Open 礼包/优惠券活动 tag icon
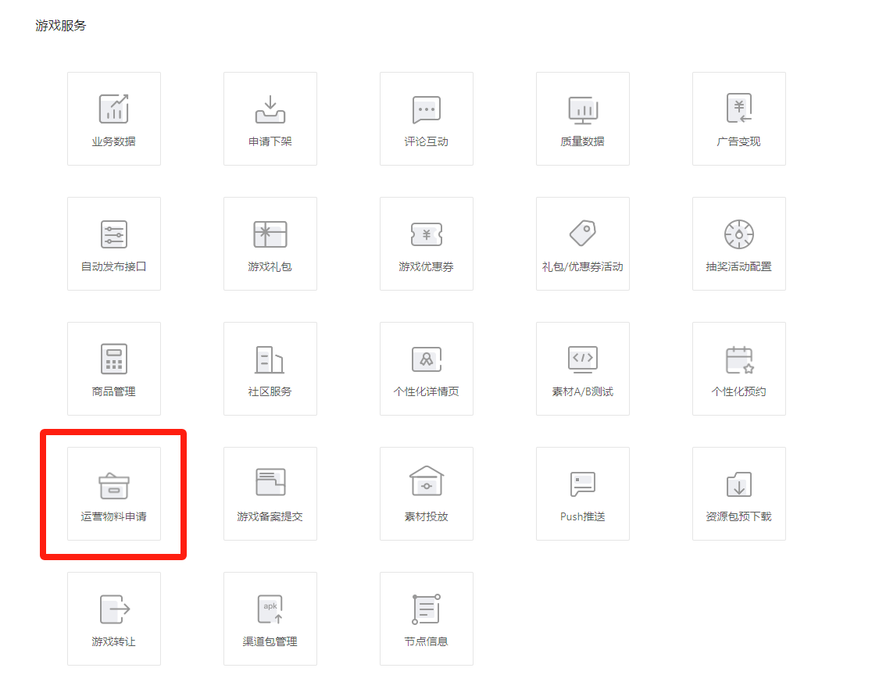Viewport: 872px width, 675px height. point(583,233)
